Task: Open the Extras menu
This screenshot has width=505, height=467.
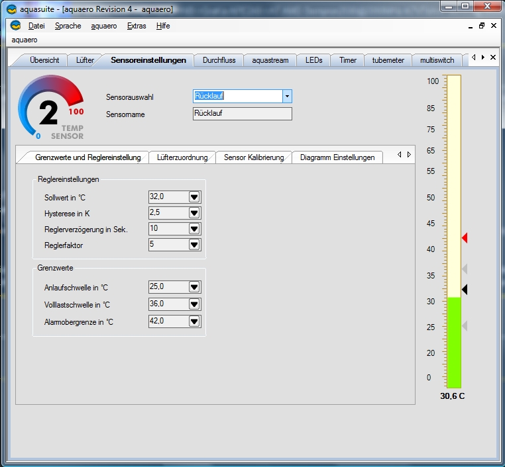Action: pyautogui.click(x=137, y=26)
